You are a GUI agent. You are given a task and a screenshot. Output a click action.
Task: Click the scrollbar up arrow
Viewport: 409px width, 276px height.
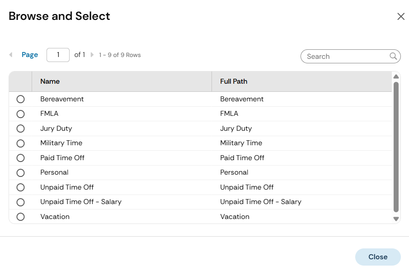click(x=396, y=76)
